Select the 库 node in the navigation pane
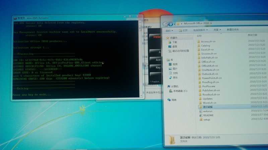The image size is (268, 150). [170, 60]
